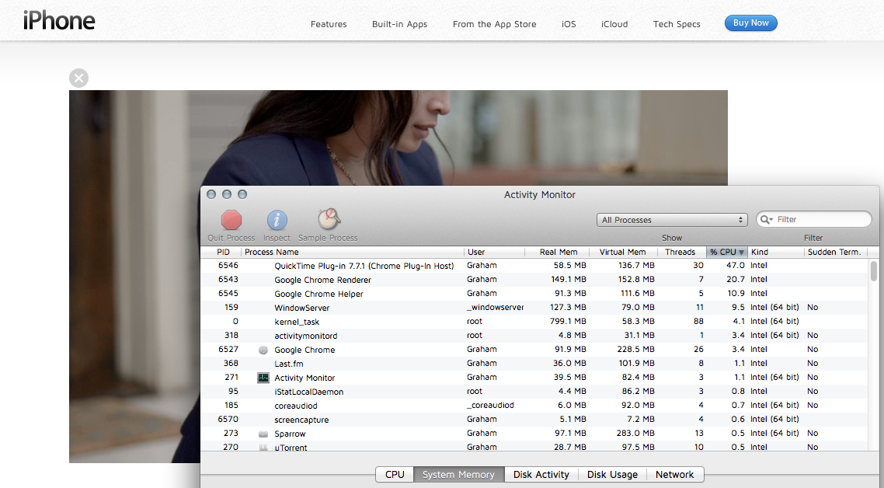Open the Features link on iPhone page
The image size is (884, 488).
click(x=329, y=24)
